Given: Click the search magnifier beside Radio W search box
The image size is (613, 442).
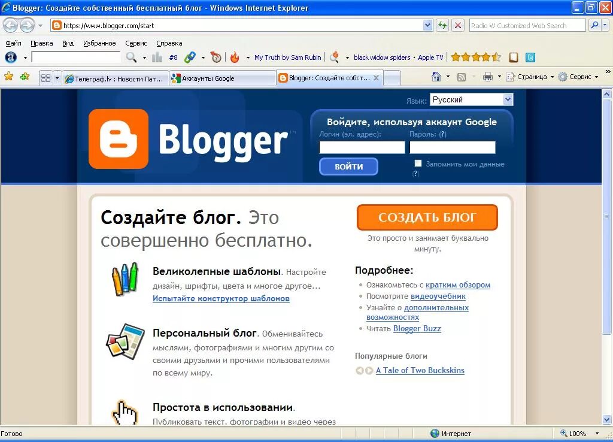Looking at the screenshot, I should click(x=594, y=25).
